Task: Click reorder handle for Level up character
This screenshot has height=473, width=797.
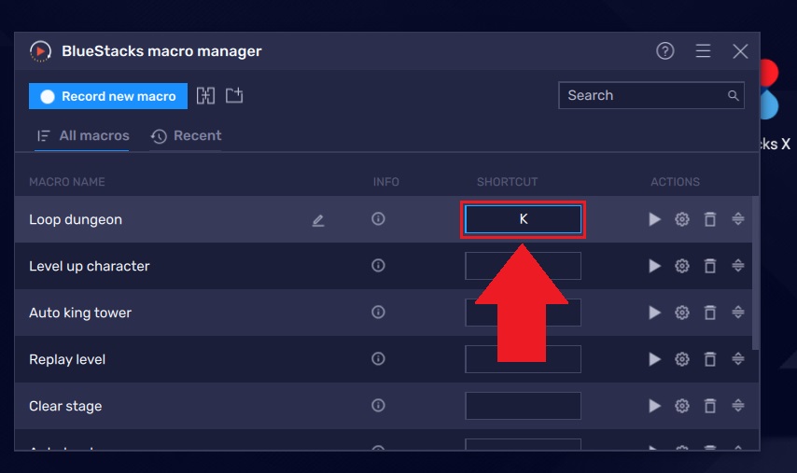Action: coord(738,266)
